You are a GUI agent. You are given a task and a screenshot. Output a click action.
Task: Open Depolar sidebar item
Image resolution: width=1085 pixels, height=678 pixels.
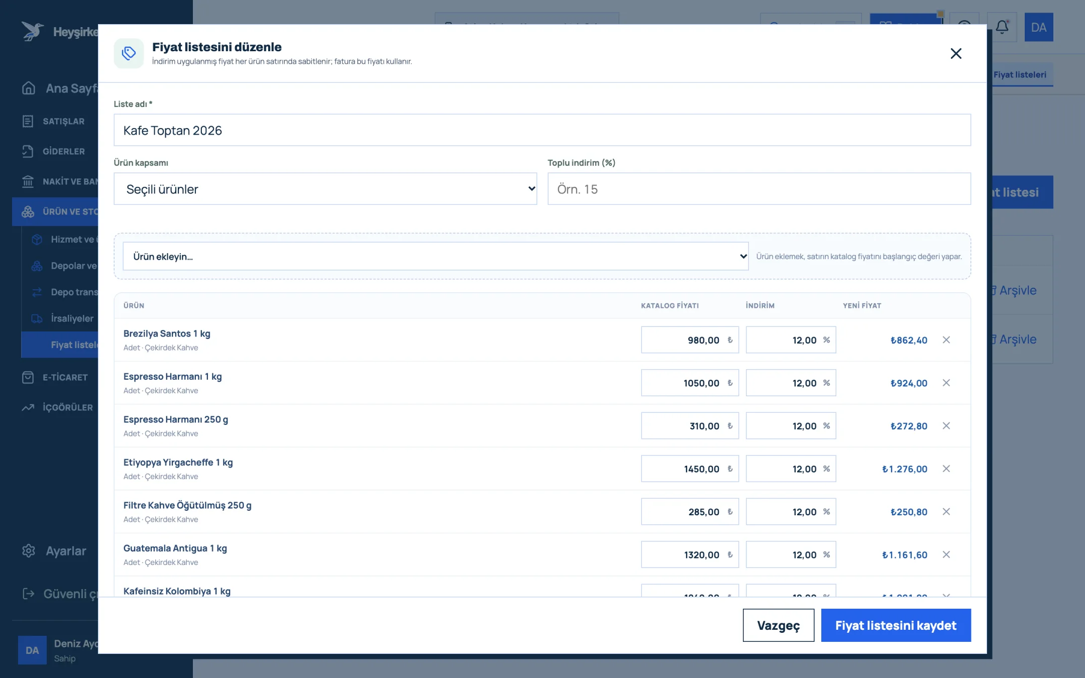click(x=60, y=266)
